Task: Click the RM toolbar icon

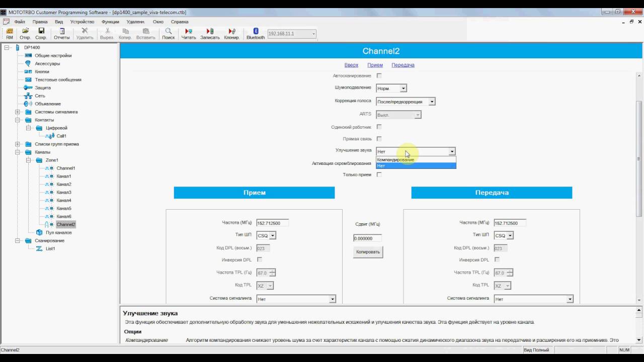Action: (x=10, y=34)
